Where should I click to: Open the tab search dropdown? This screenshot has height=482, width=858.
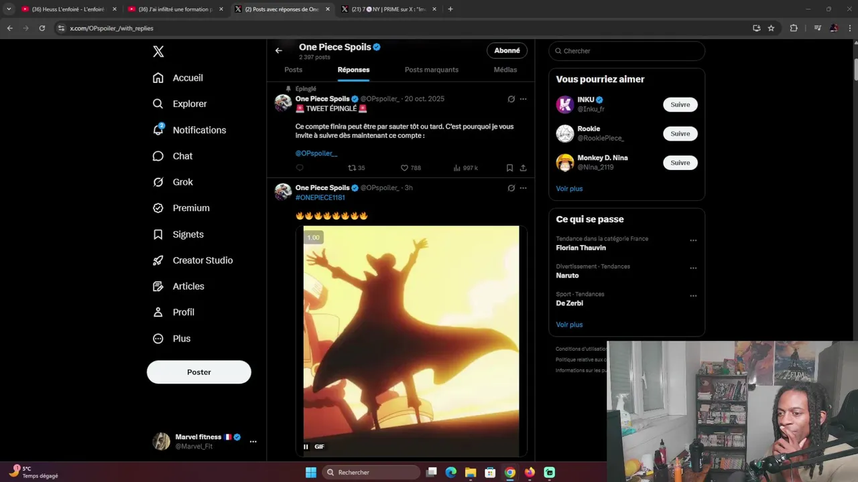tap(9, 9)
